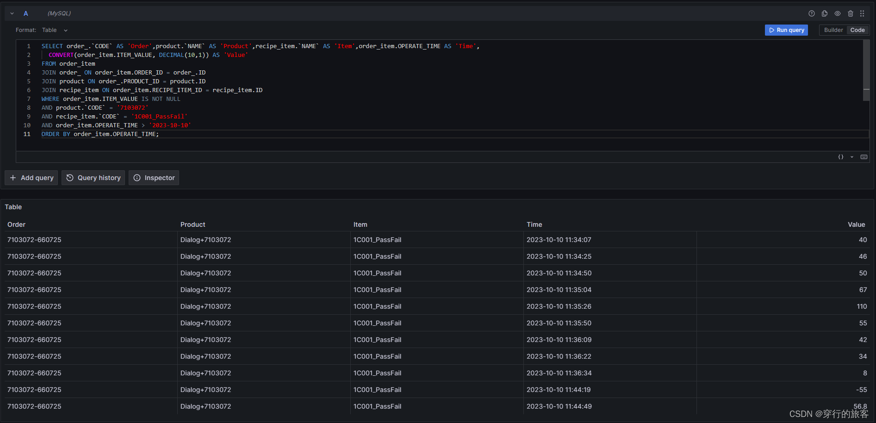Collapse query A using its chevron

(x=12, y=13)
